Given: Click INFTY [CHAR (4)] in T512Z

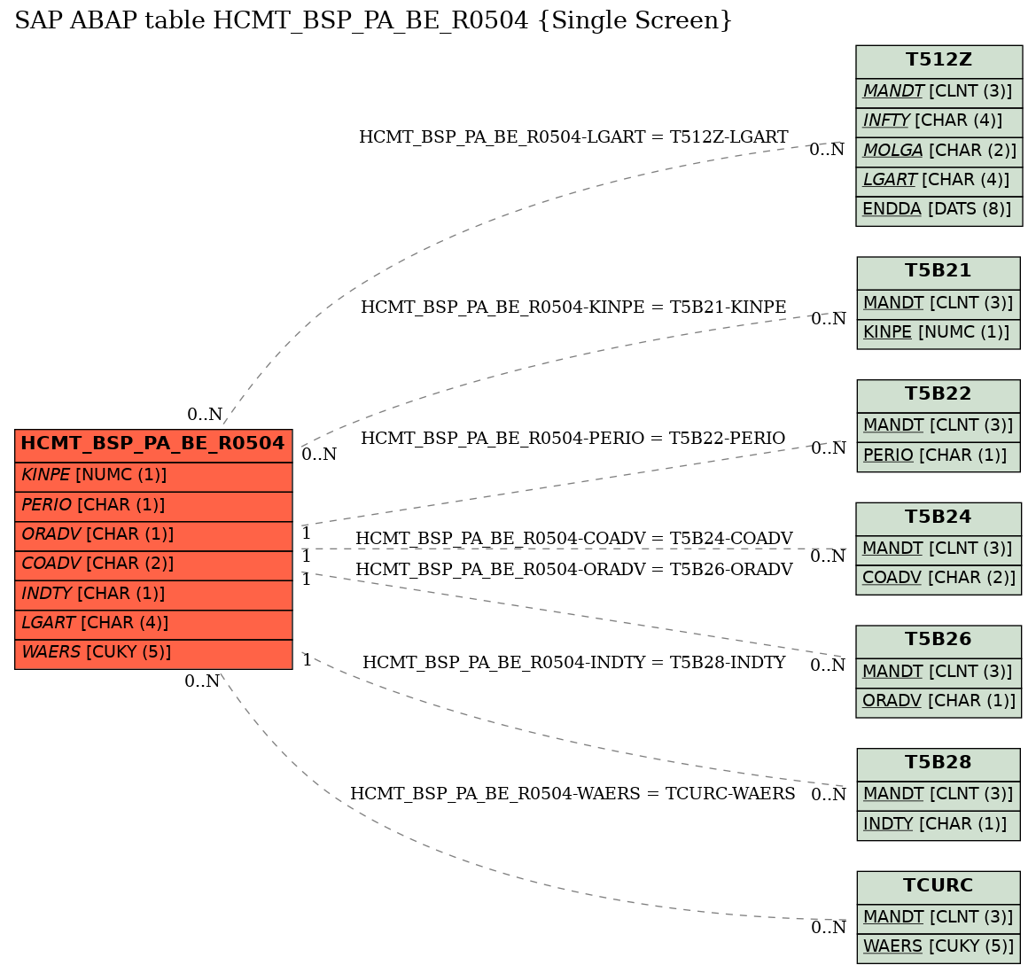Looking at the screenshot, I should [939, 122].
